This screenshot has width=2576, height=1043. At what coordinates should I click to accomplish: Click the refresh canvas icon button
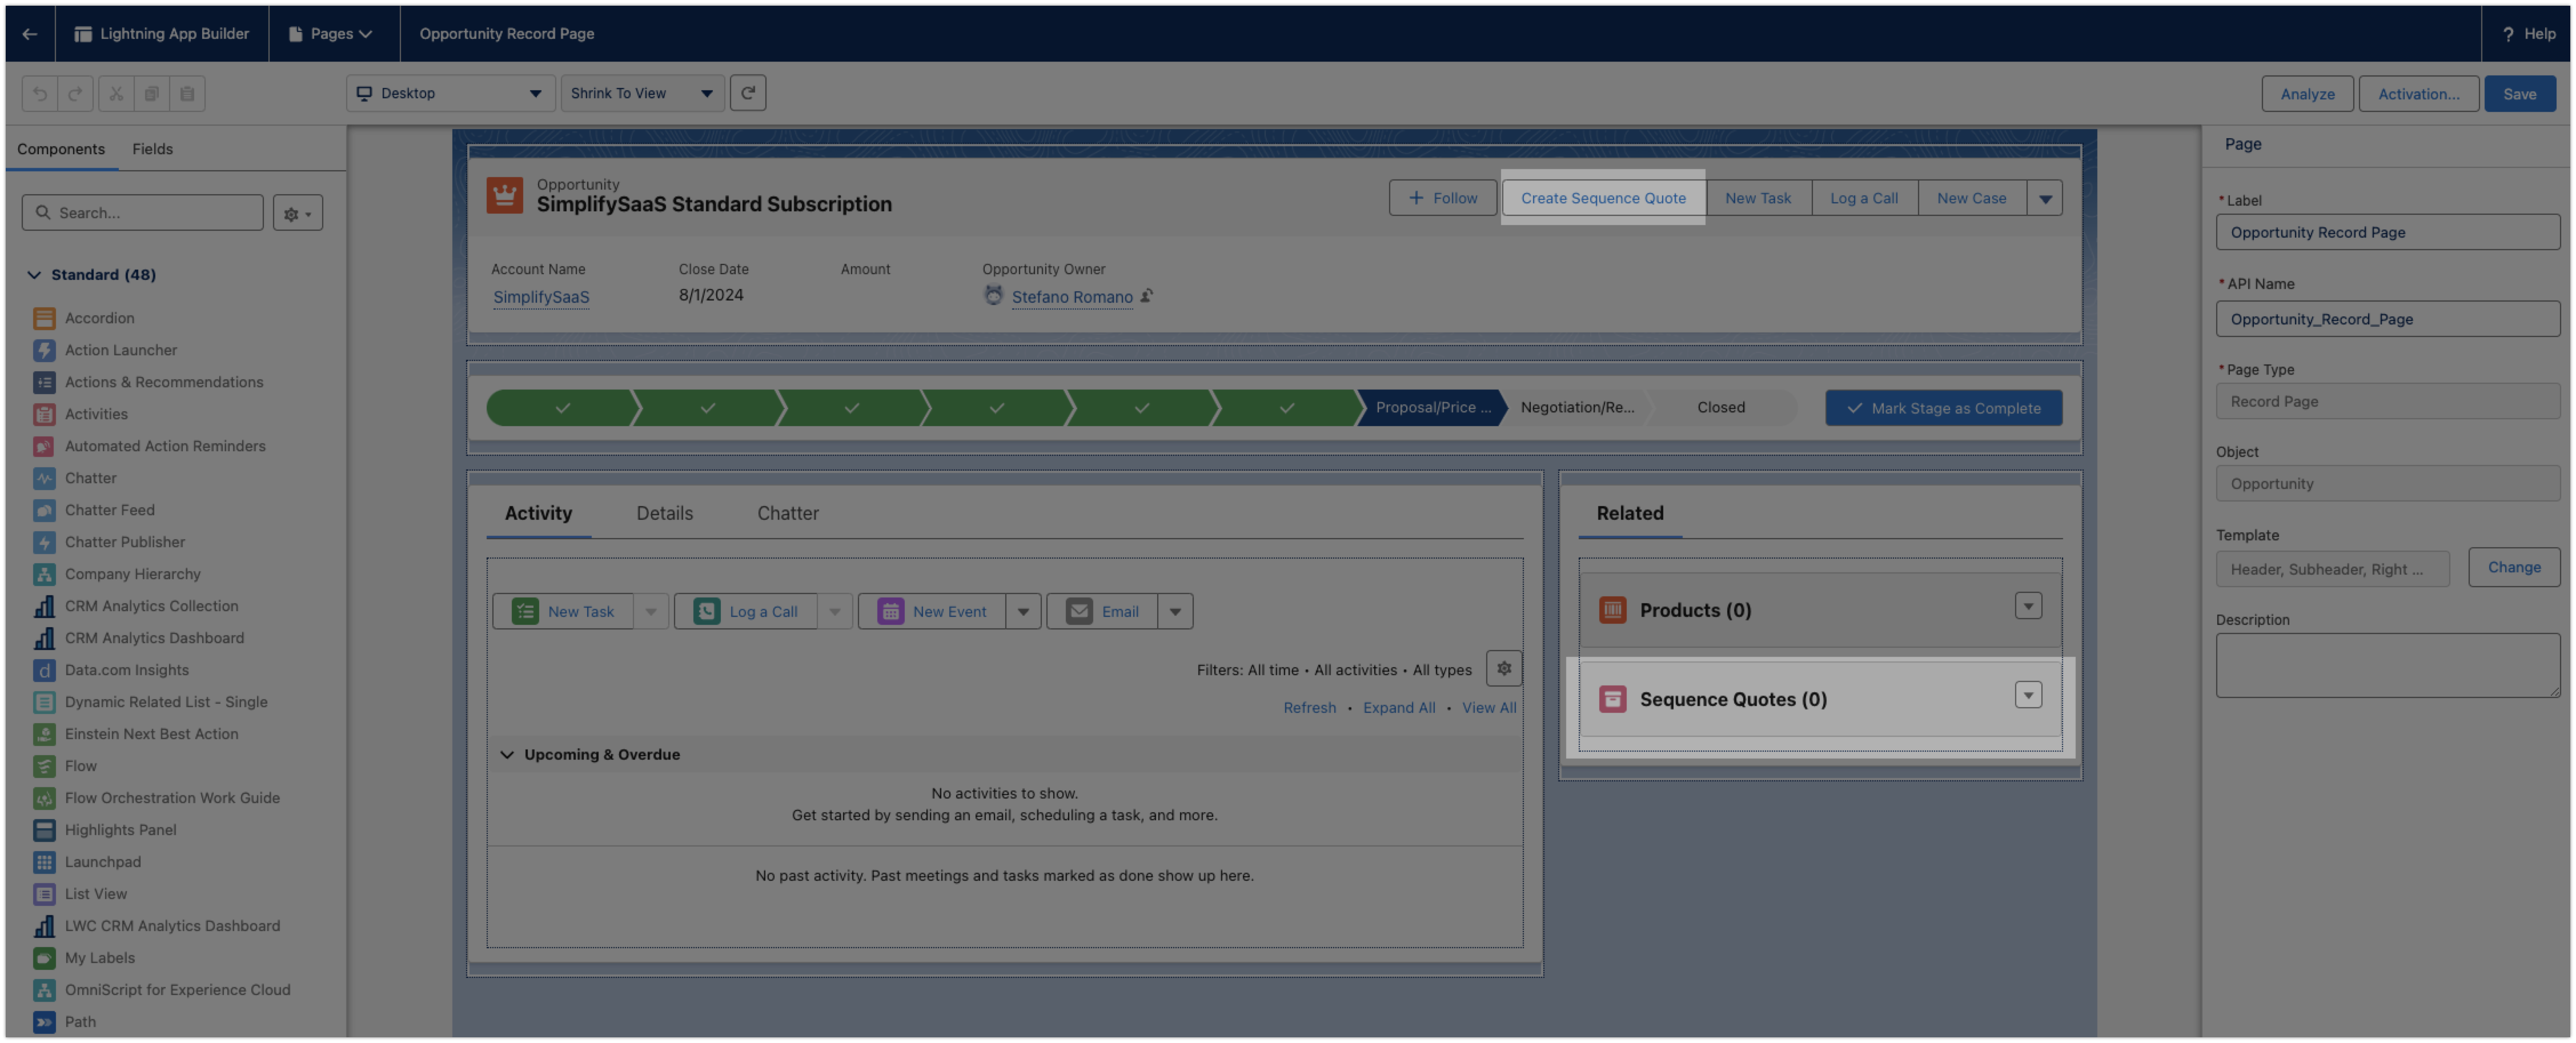pyautogui.click(x=748, y=93)
